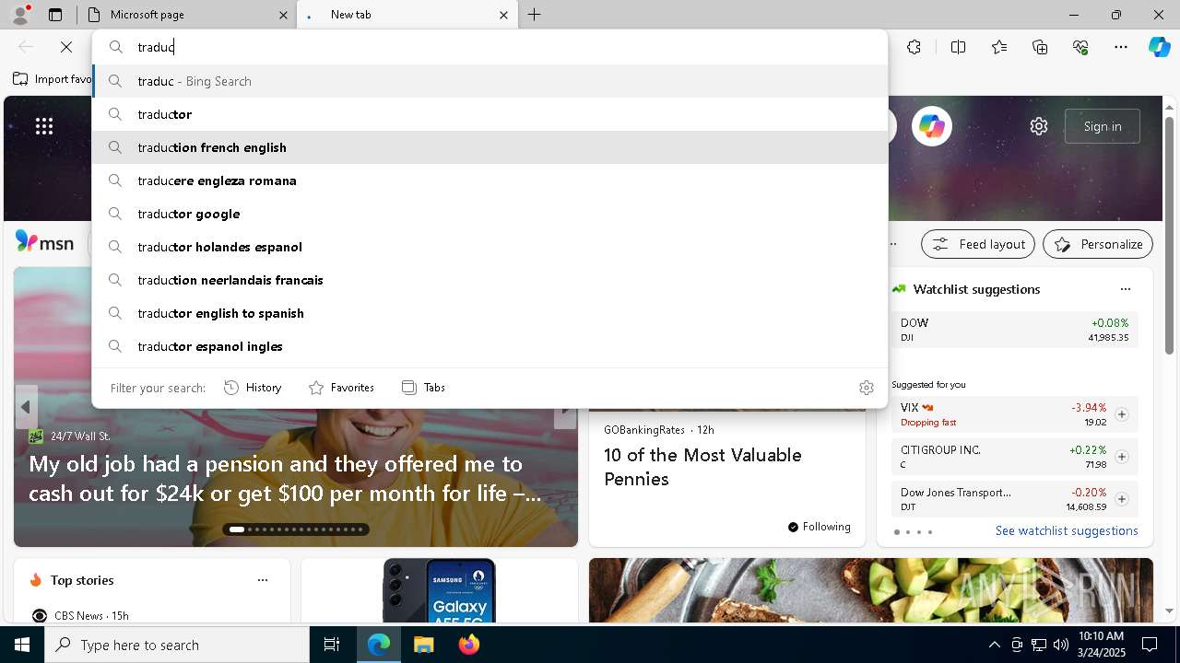Open the Edge profile avatar icon
This screenshot has height=663, width=1180.
[x=19, y=15]
